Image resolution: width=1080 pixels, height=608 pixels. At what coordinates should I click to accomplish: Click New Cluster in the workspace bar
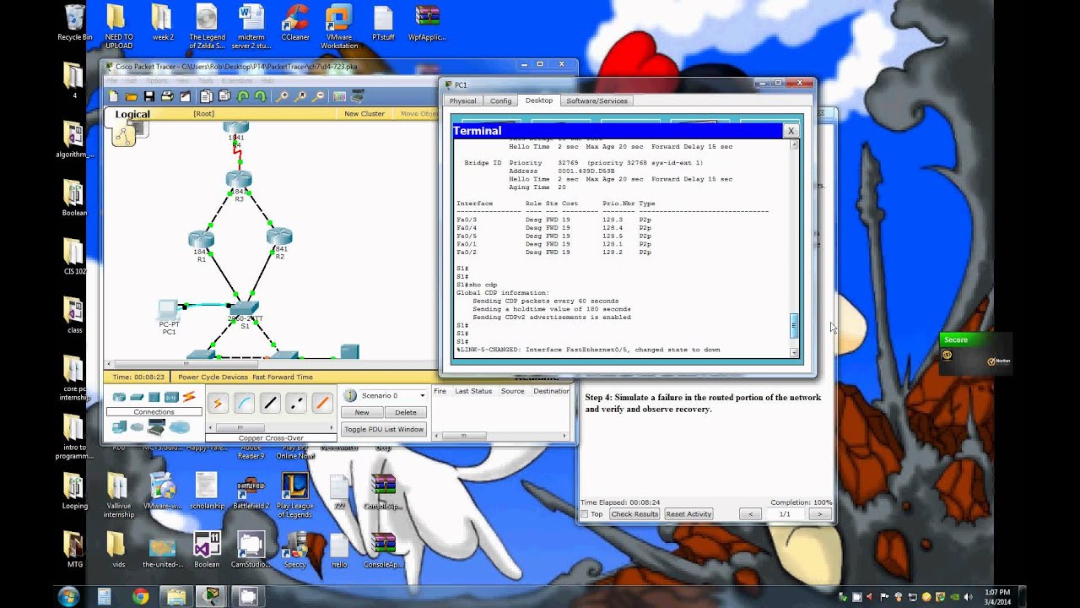point(364,114)
